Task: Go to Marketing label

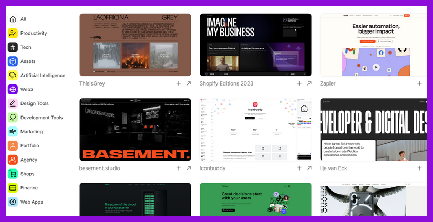Action: pyautogui.click(x=32, y=132)
